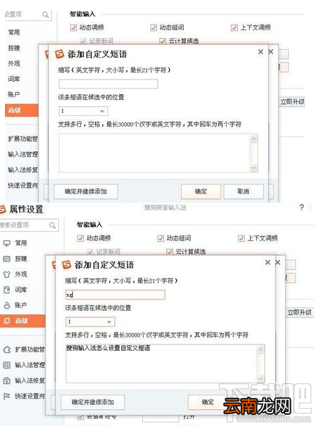Click the Sogou S logo in the empty 添加自定义短语 dialog

click(x=60, y=54)
